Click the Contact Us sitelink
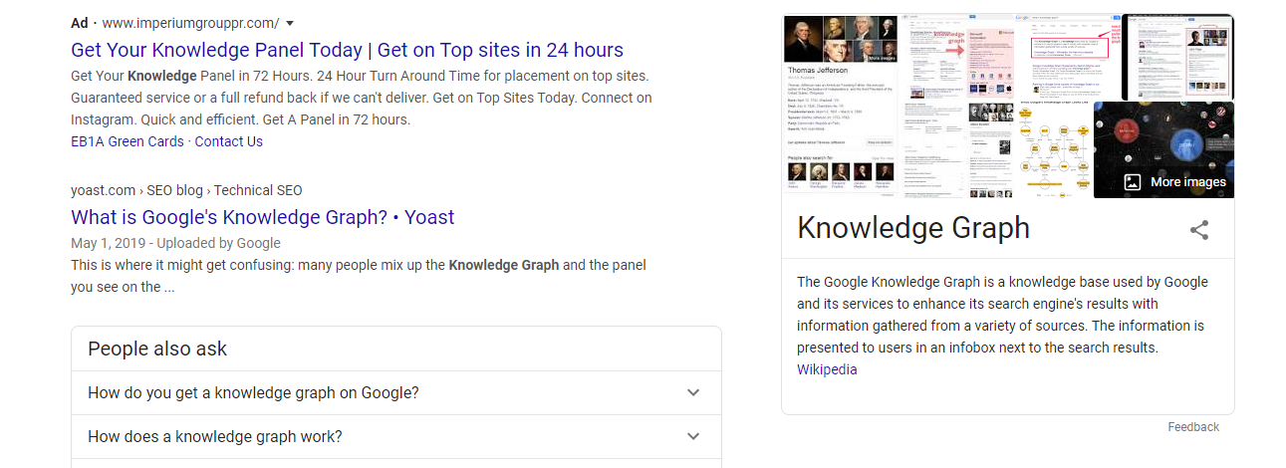 tap(229, 141)
